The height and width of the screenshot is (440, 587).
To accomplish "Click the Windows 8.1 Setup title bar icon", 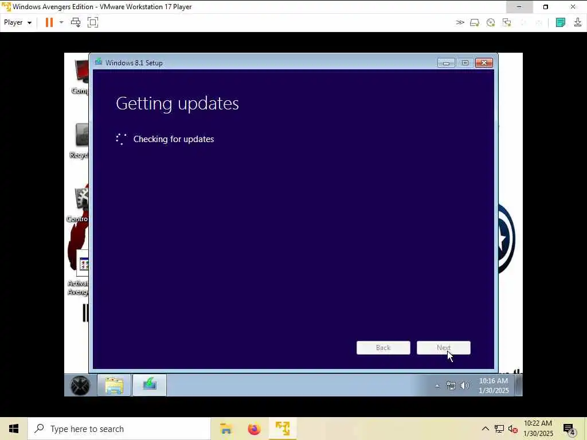I will click(x=99, y=62).
